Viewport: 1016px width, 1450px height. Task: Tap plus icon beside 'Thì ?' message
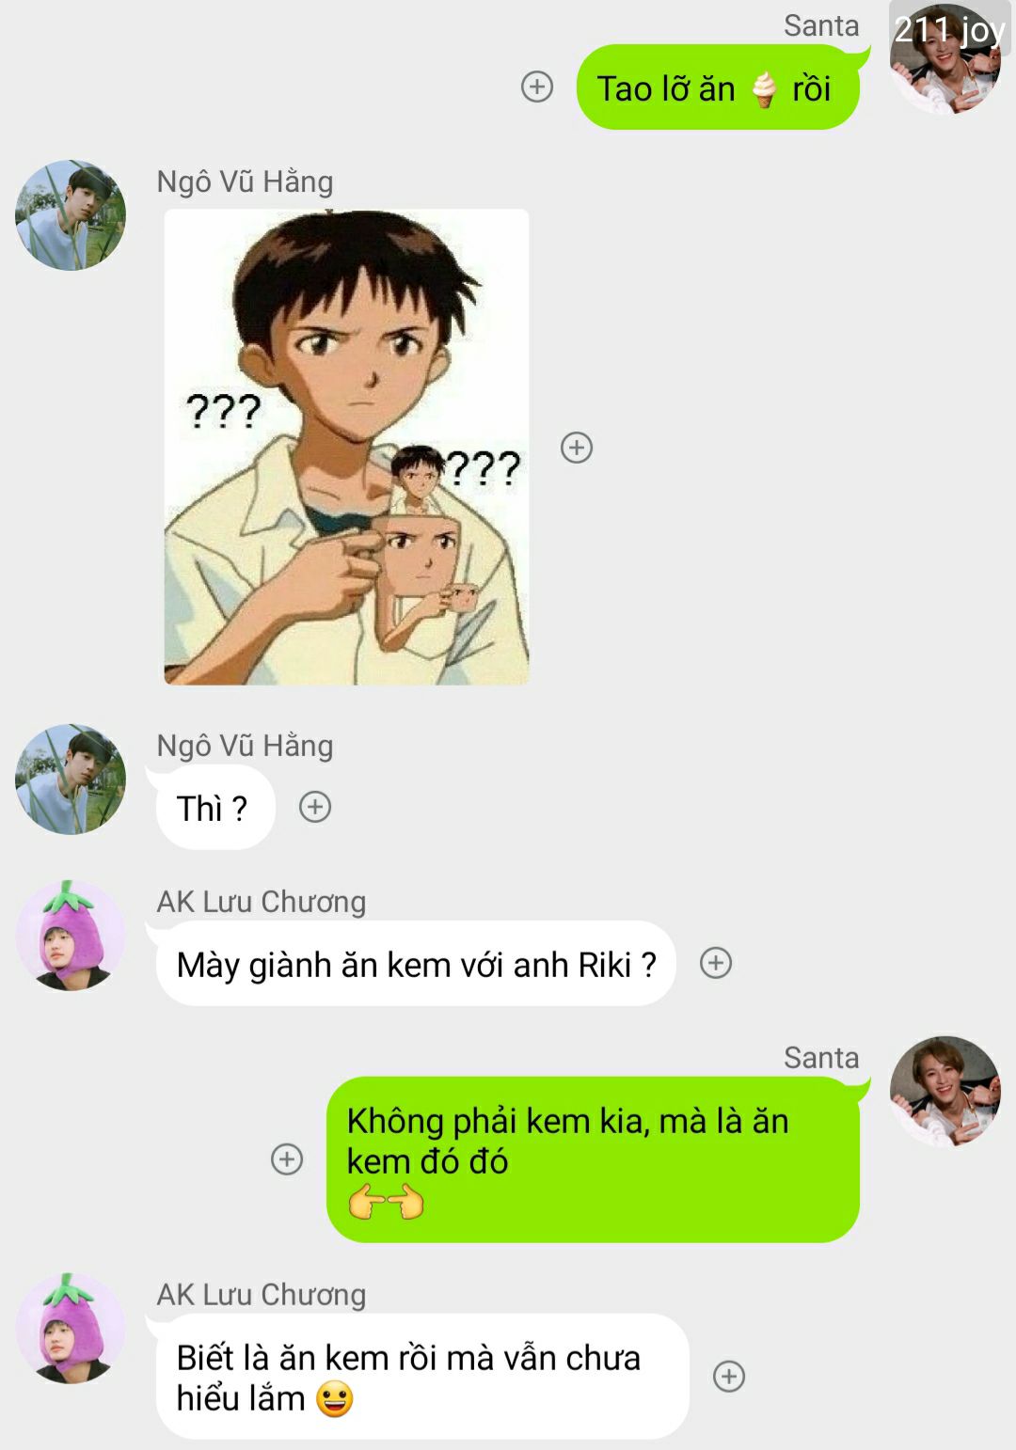click(315, 807)
